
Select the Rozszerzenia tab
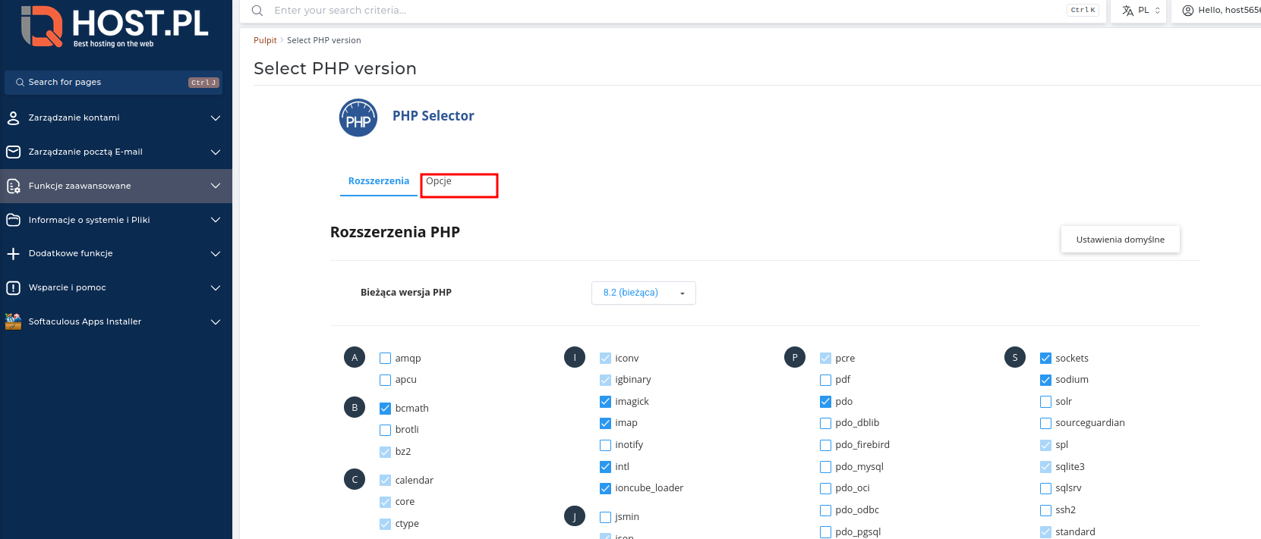point(379,181)
